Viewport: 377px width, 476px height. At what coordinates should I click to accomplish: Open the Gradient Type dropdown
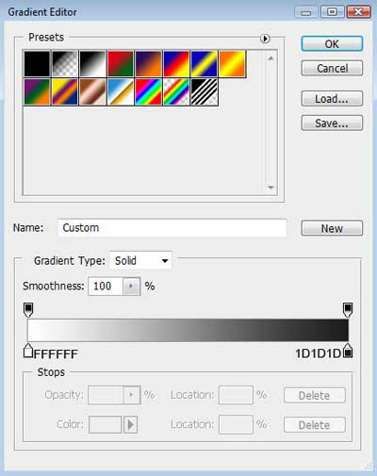140,260
